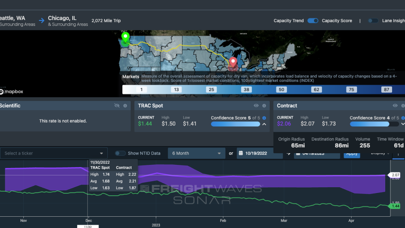
Task: Click the red destination map pin
Action: click(233, 62)
